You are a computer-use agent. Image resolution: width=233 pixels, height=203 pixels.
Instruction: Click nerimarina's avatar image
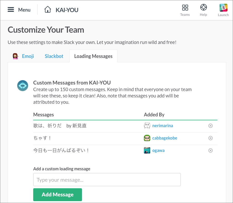[x=147, y=126]
